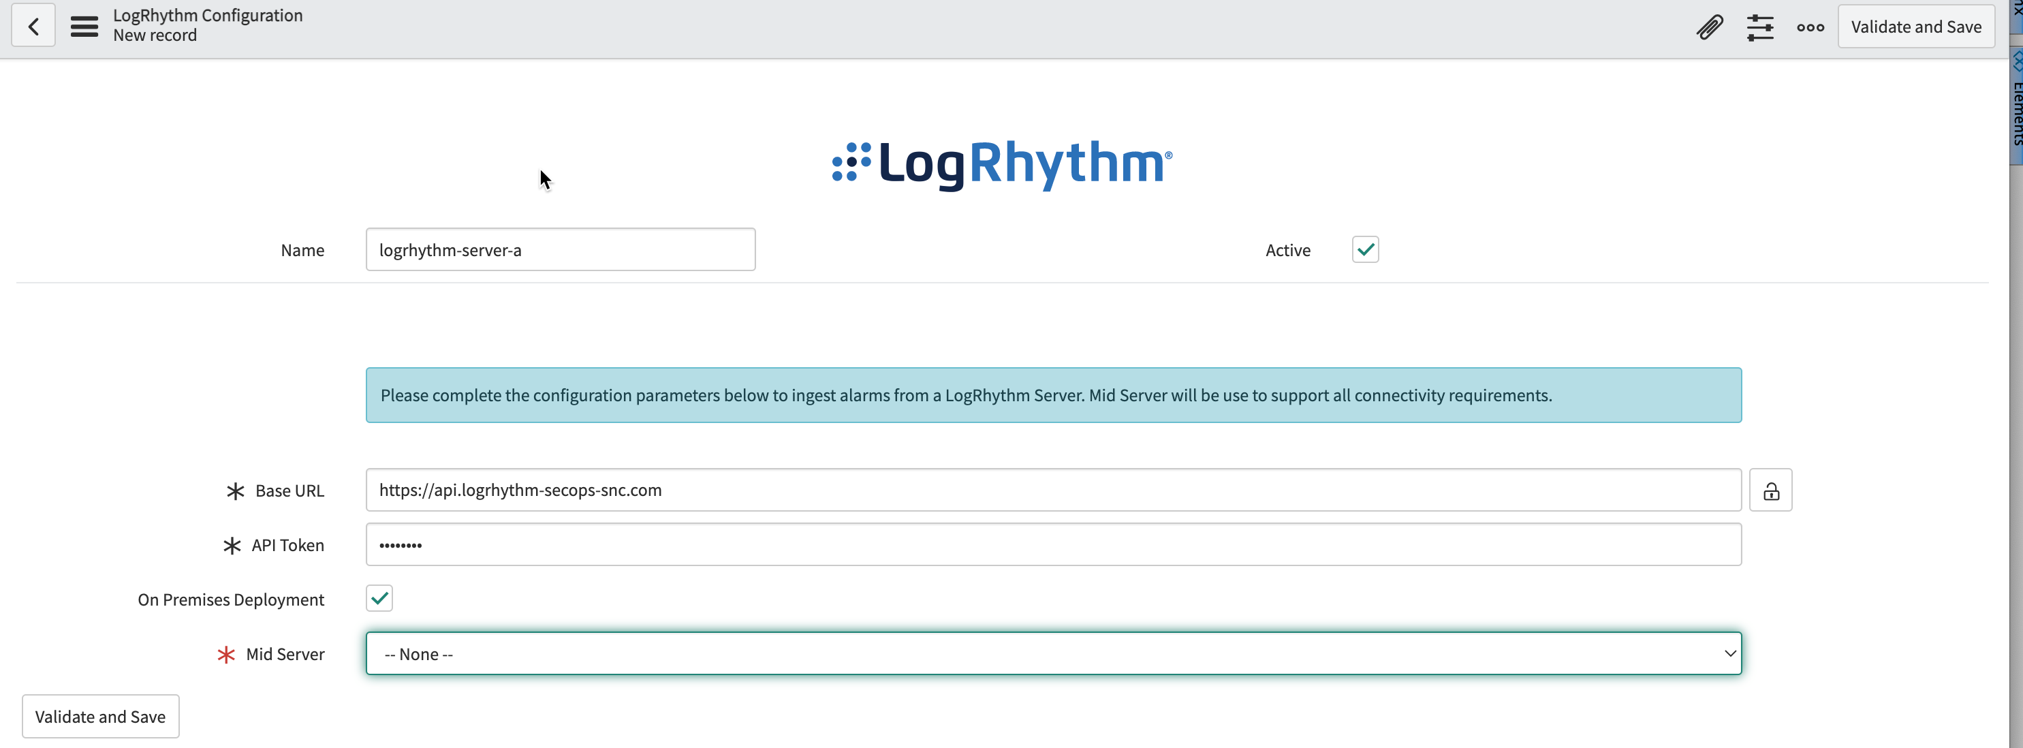Go back using the left chevron button
Image resolution: width=2023 pixels, height=748 pixels.
tap(33, 26)
